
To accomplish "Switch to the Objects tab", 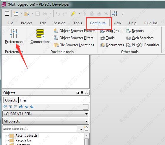I will tap(11, 100).
